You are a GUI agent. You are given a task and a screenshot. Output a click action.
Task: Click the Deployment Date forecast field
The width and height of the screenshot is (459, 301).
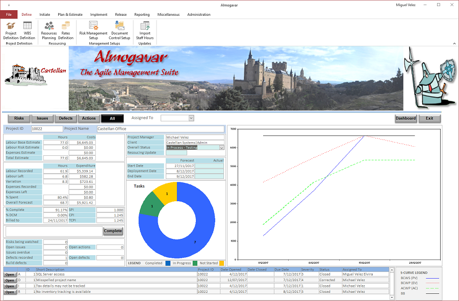pyautogui.click(x=180, y=171)
